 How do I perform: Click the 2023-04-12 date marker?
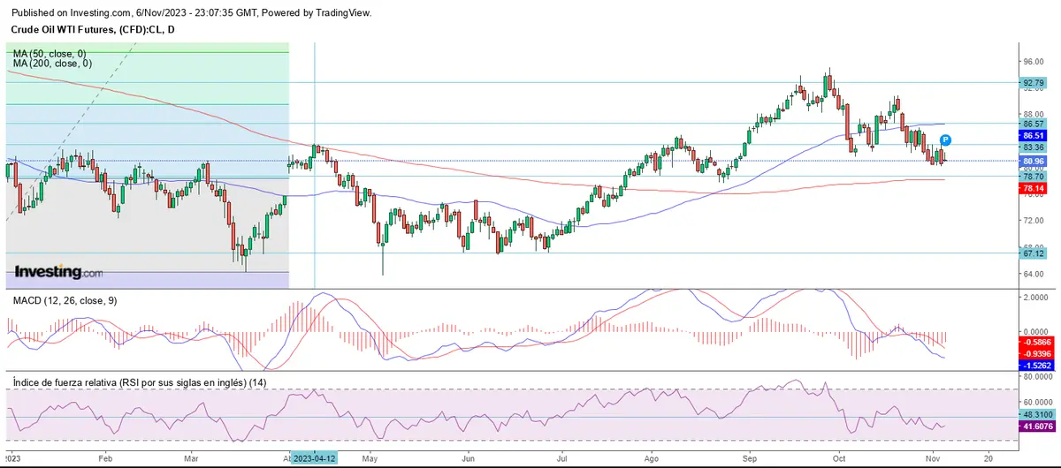[x=314, y=459]
